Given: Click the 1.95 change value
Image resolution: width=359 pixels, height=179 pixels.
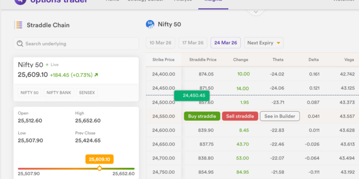Looking at the screenshot, I should pyautogui.click(x=245, y=103).
